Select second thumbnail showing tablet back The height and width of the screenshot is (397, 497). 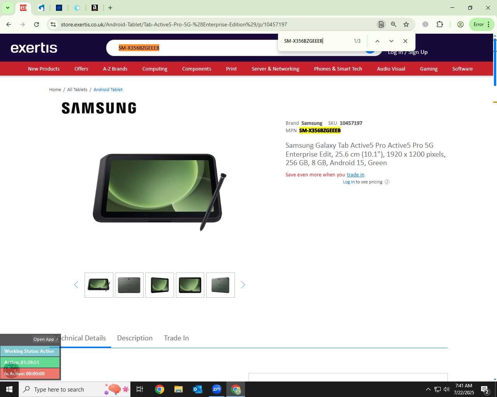pos(129,285)
